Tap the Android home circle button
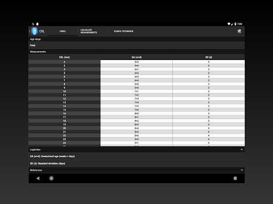273x204 pixels. click(51, 178)
